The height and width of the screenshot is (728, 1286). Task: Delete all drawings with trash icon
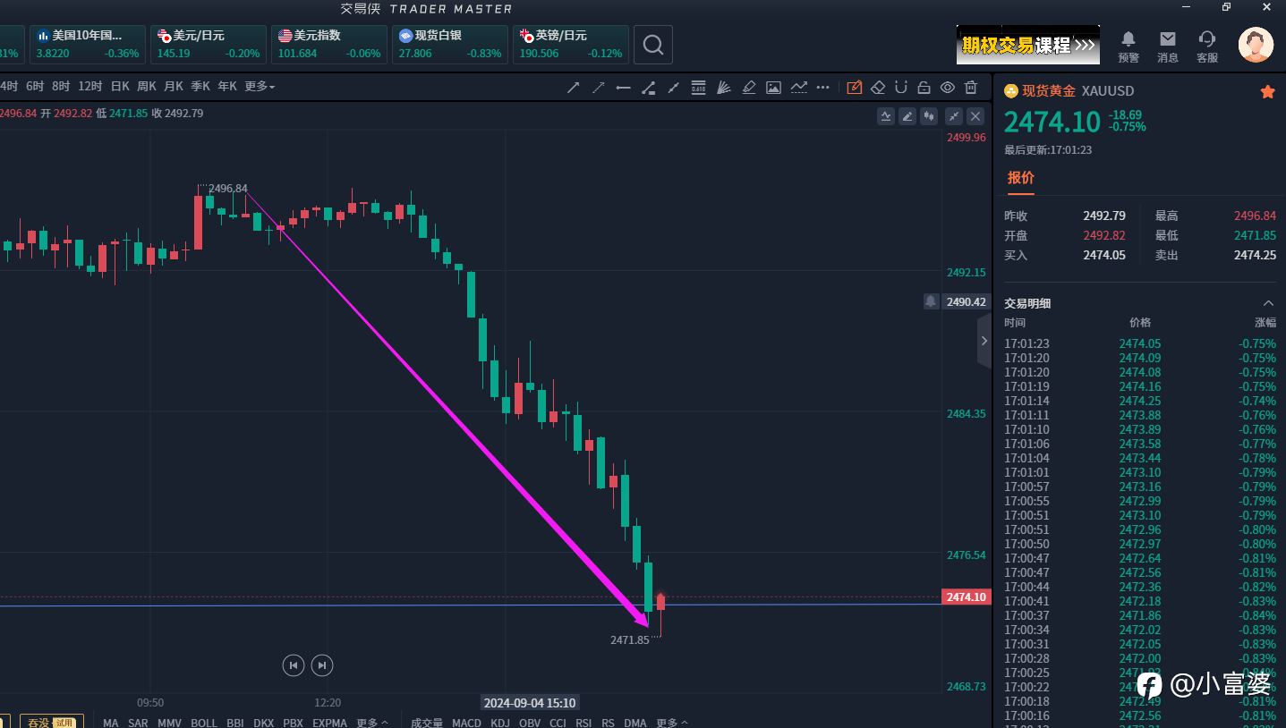(971, 87)
